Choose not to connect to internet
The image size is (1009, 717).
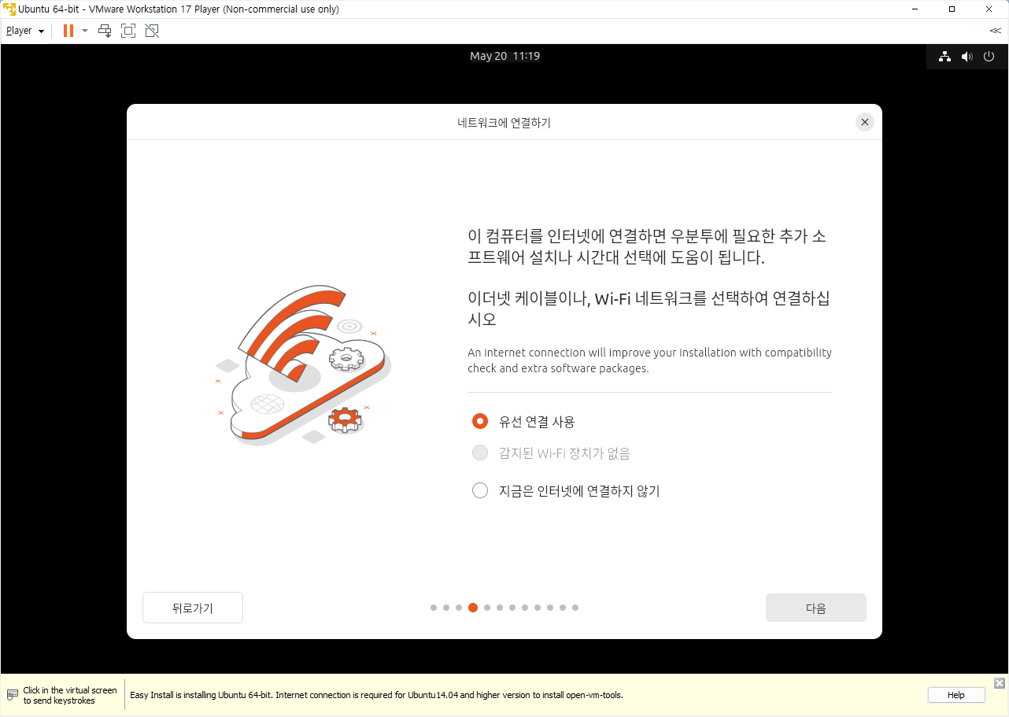[480, 490]
